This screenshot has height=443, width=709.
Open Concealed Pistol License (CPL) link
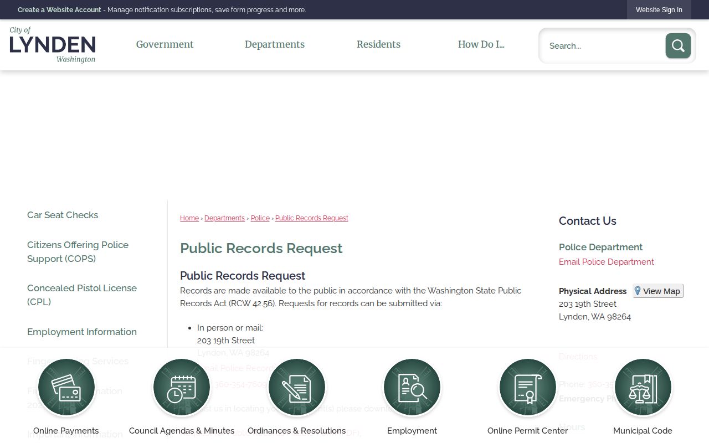pyautogui.click(x=82, y=295)
